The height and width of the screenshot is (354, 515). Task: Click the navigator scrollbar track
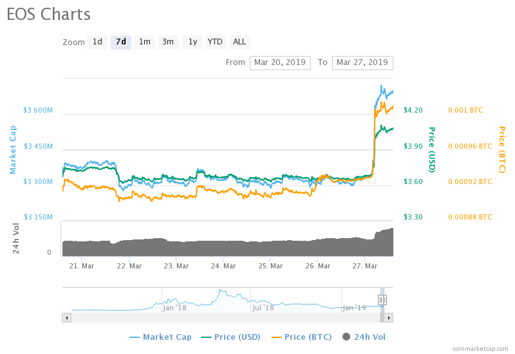pos(225,317)
